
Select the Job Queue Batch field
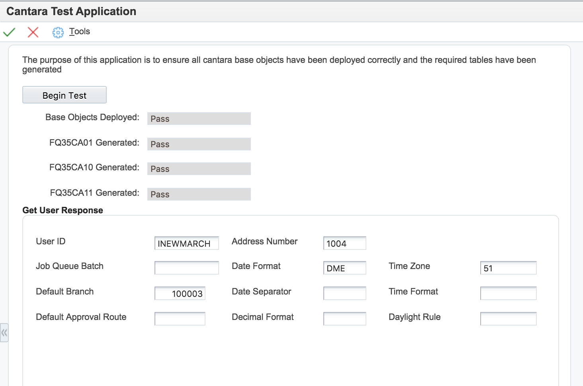tap(186, 268)
